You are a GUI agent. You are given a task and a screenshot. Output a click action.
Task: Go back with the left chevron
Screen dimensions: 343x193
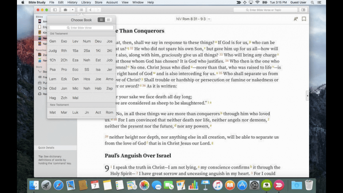[x=90, y=10]
